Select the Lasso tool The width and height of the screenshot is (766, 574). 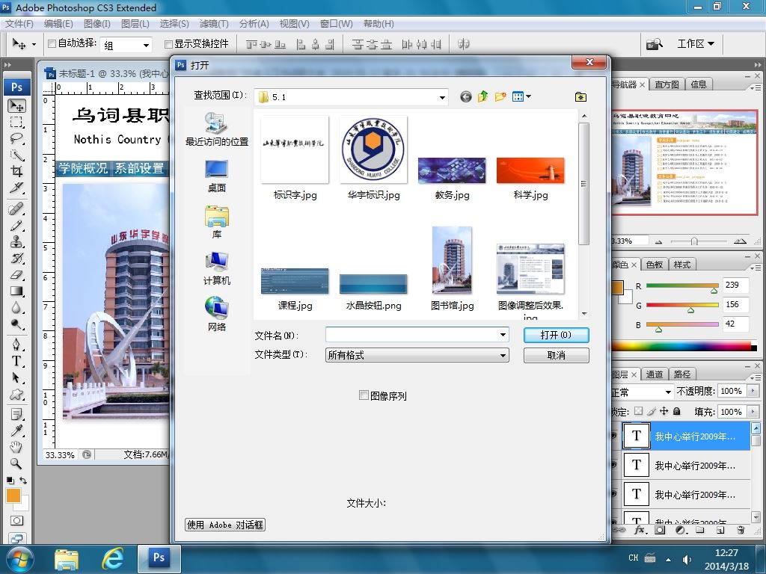[x=17, y=138]
